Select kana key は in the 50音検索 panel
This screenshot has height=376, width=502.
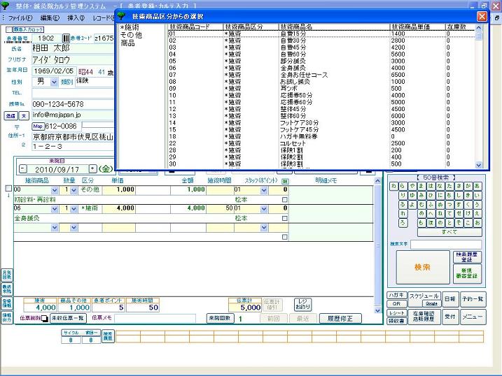coord(431,186)
